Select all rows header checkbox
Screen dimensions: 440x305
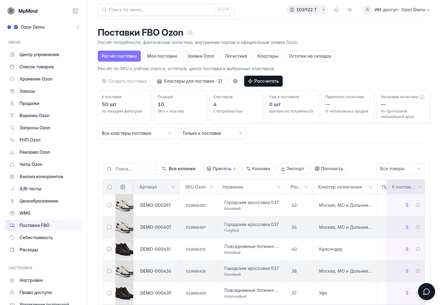[109, 187]
